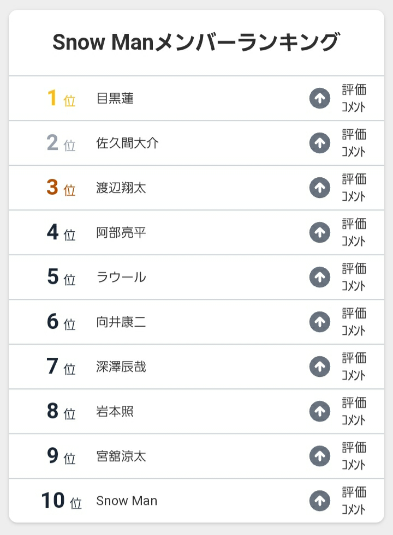Open 評価コメント for 宮舘涼太
Image resolution: width=393 pixels, height=535 pixels.
pos(354,456)
